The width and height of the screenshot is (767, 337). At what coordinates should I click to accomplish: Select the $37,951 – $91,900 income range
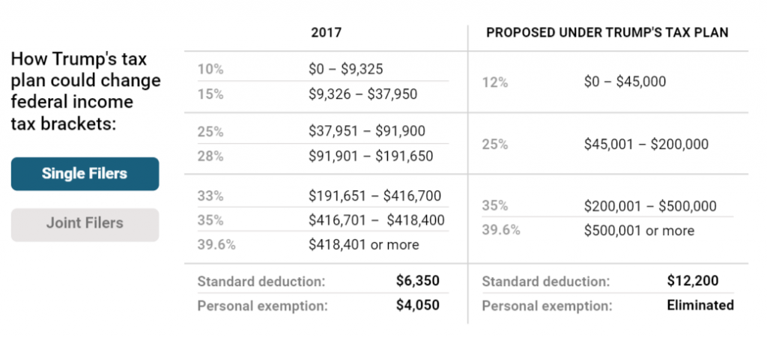pos(366,131)
